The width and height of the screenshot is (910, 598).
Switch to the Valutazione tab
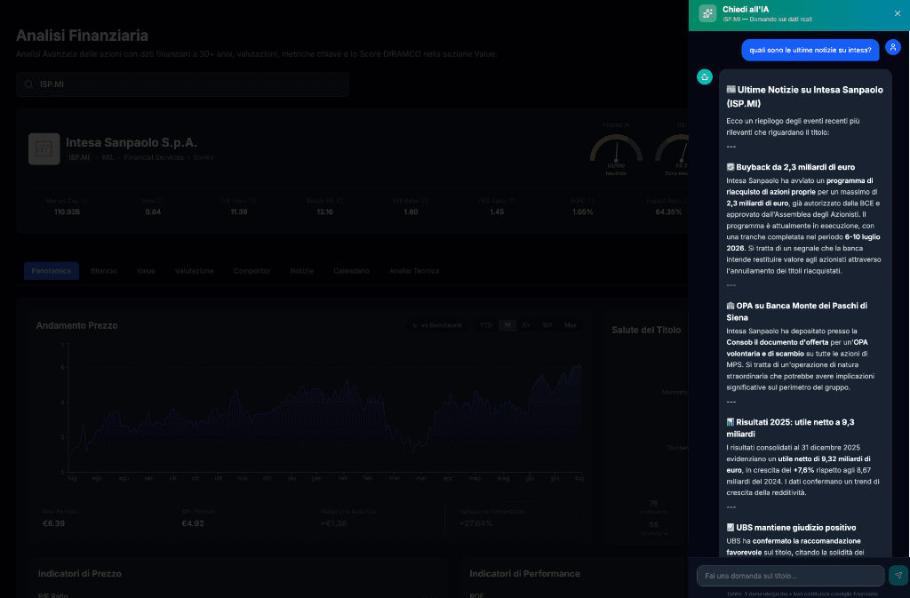click(195, 271)
